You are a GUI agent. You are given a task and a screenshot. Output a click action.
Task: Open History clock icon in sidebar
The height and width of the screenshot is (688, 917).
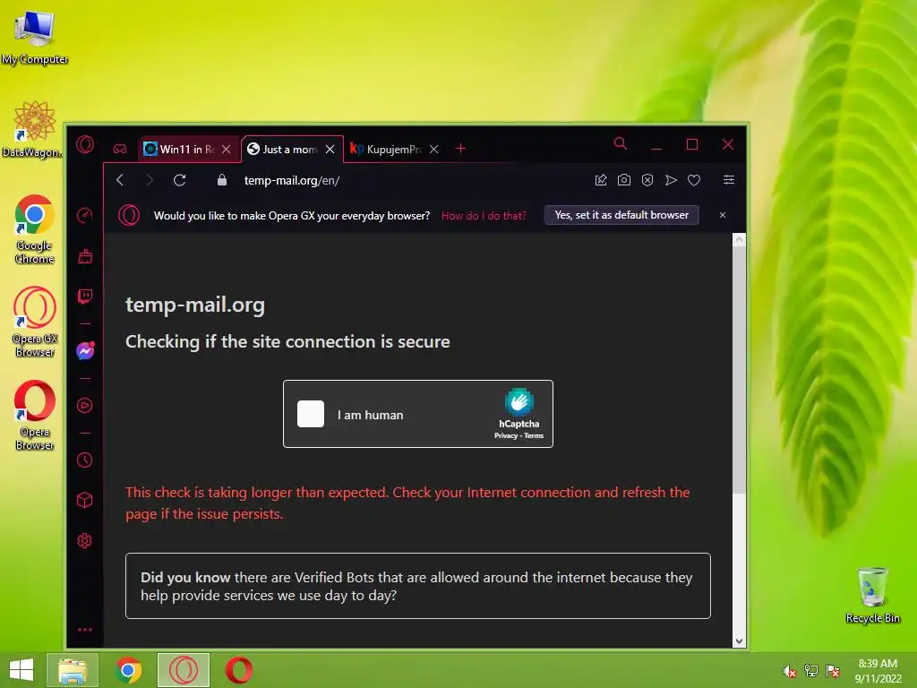tap(85, 460)
